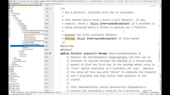The height and width of the screenshot is (95, 170).
Task: Click the project panel settings gear
Action: point(41,3)
